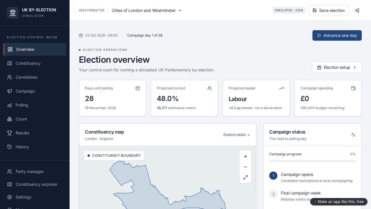Click the SIMULATED · 2026 badge
The height and width of the screenshot is (209, 371).
pyautogui.click(x=289, y=10)
